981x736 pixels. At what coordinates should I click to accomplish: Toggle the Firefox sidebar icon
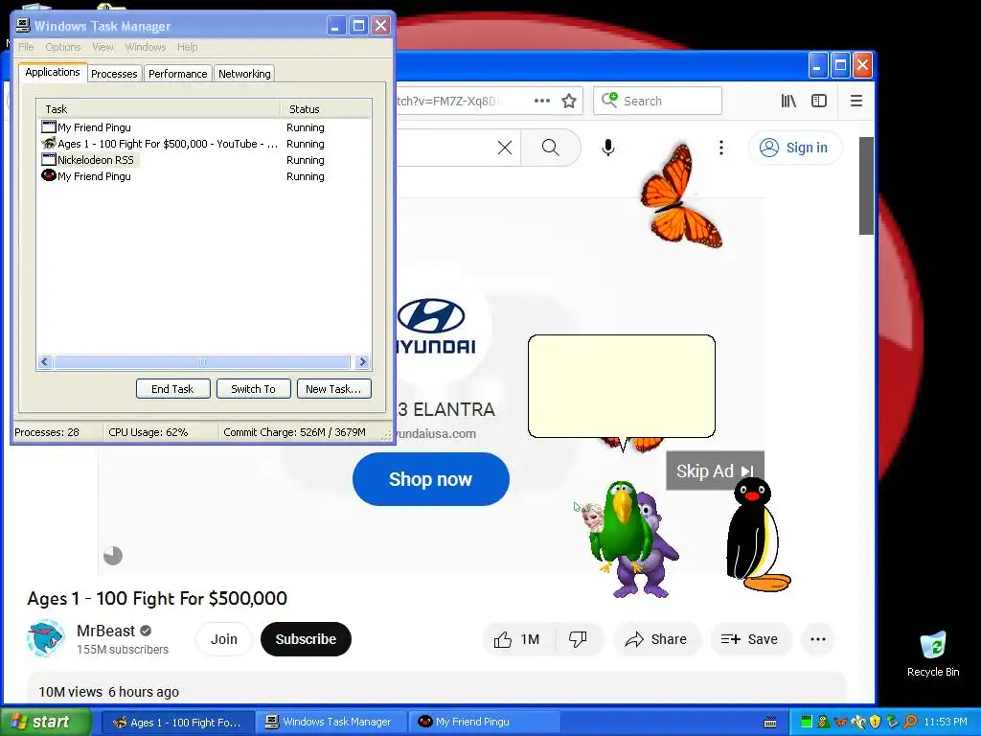pyautogui.click(x=819, y=101)
